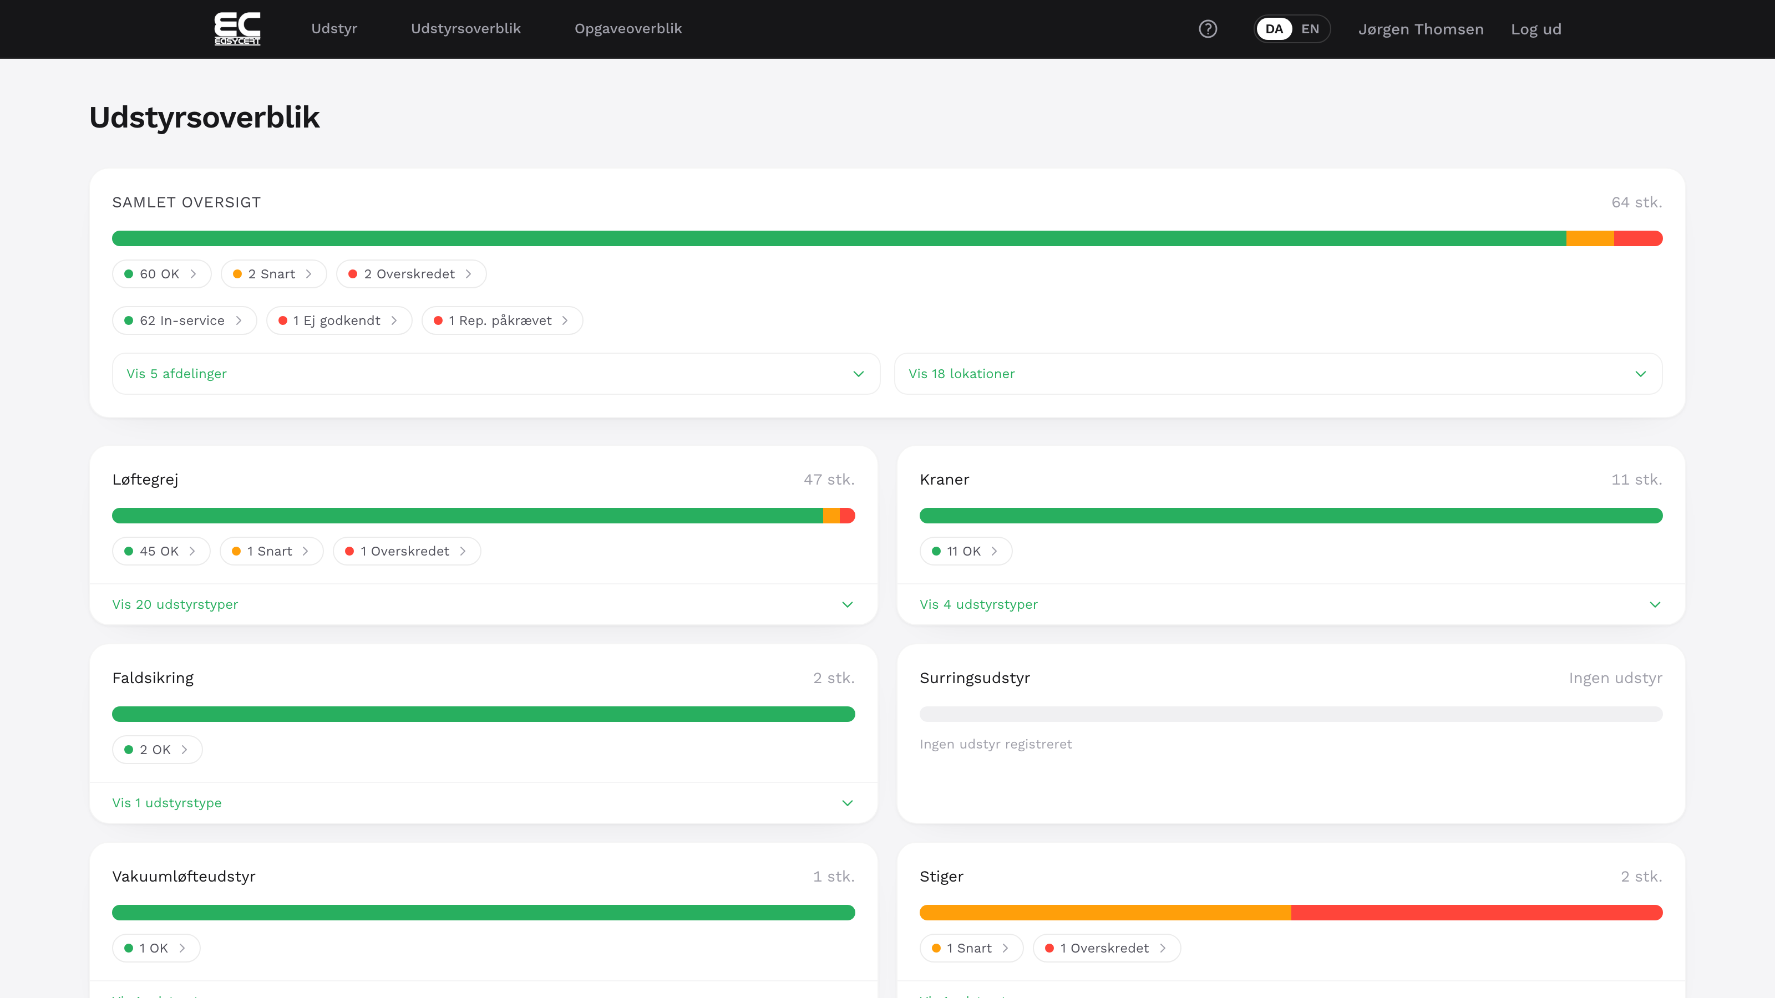
Task: Click the Stiger card title
Action: coord(942,877)
